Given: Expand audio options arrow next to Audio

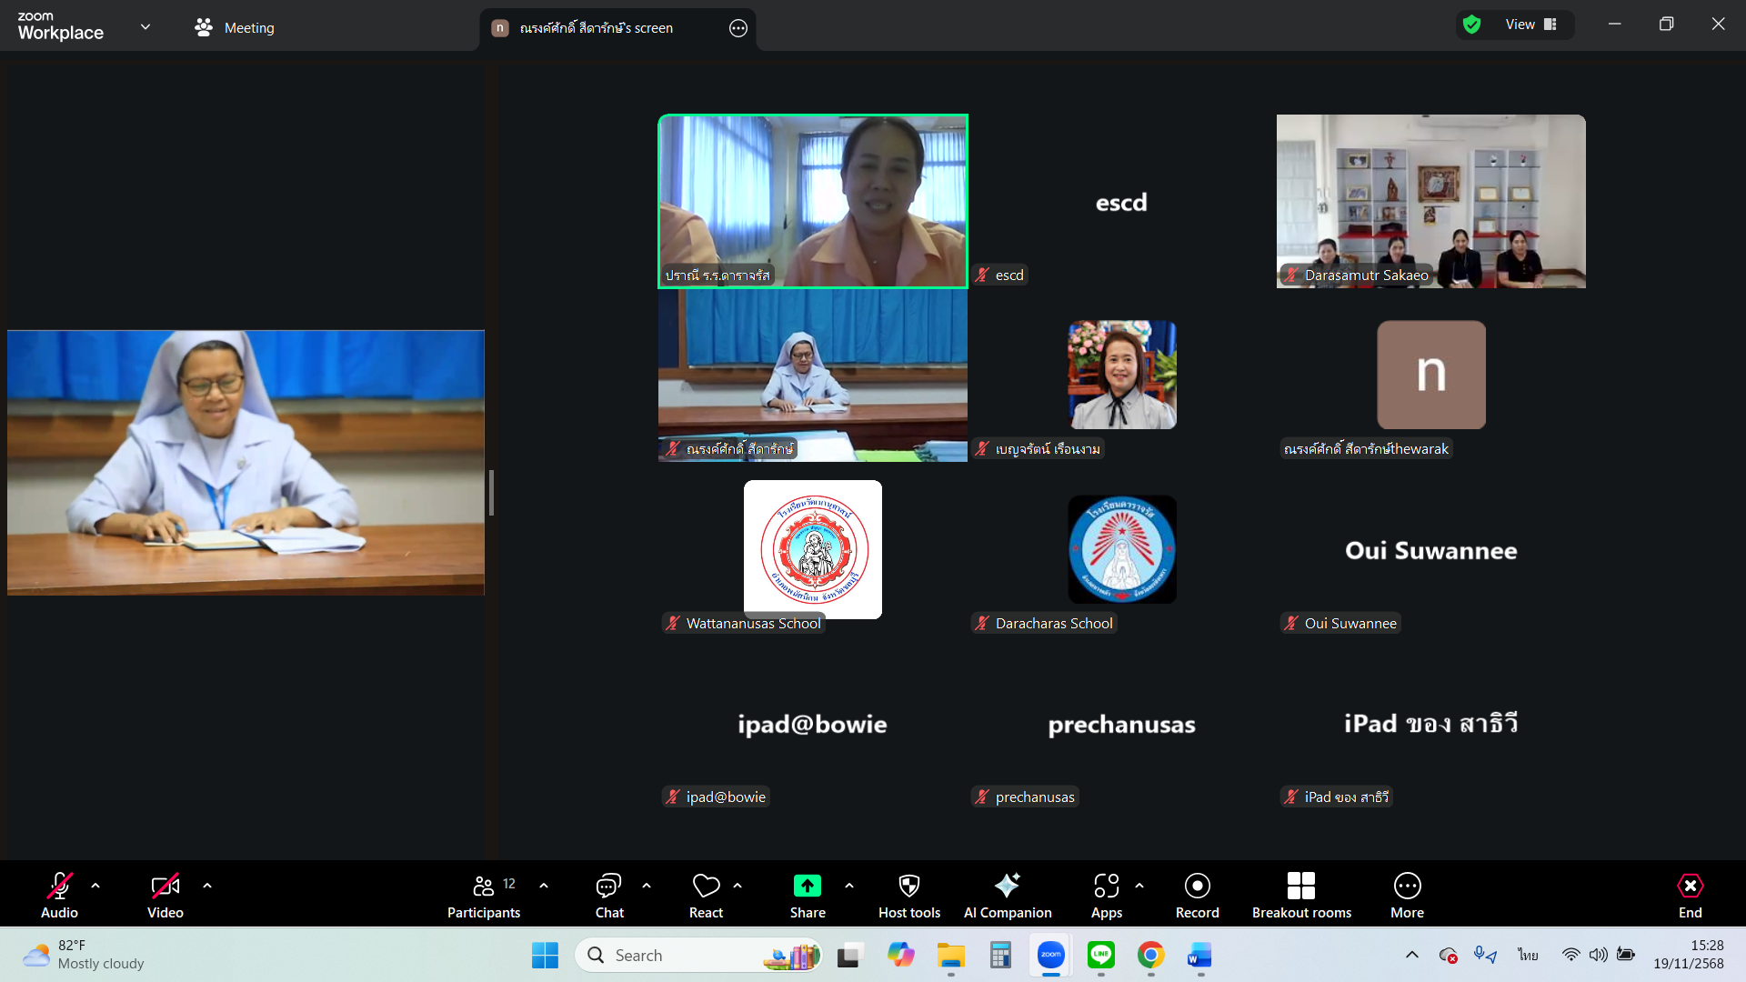Looking at the screenshot, I should coord(95,885).
